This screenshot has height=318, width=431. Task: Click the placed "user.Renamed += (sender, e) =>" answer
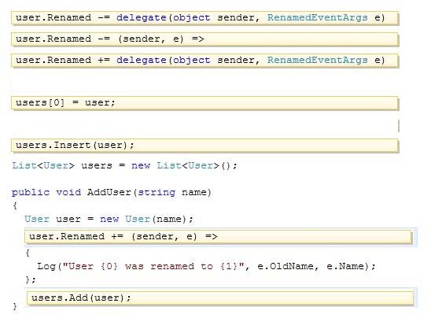[x=218, y=237]
